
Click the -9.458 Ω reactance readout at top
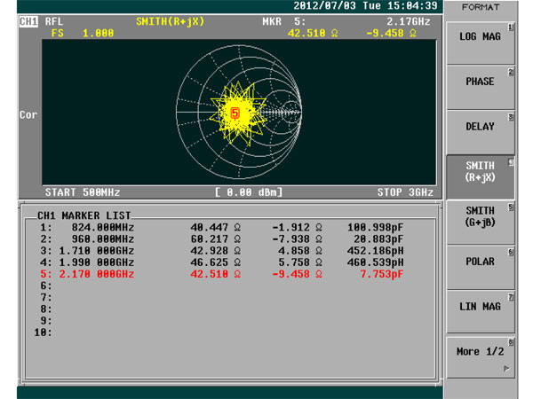tap(391, 34)
